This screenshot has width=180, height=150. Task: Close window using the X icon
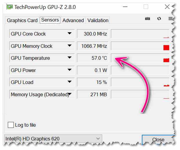point(167,7)
